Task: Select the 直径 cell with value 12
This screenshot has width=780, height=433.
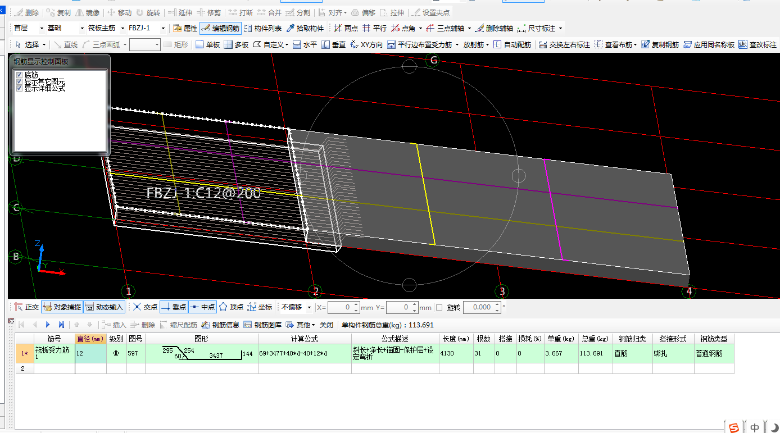Action: [x=90, y=354]
